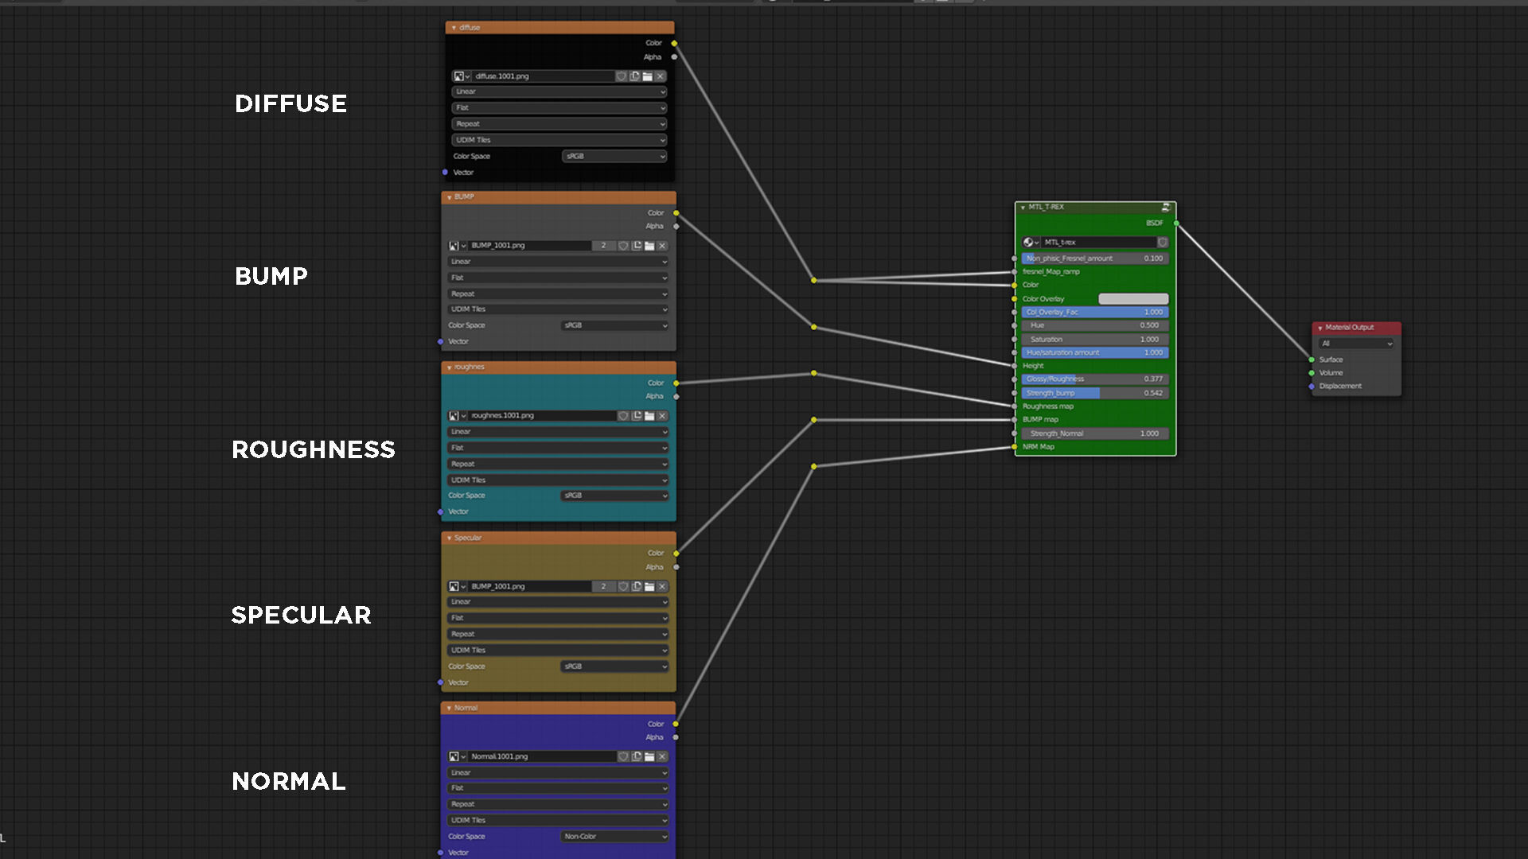Click new image copy icon in BUMP node
Image resolution: width=1528 pixels, height=859 pixels.
pyautogui.click(x=637, y=246)
